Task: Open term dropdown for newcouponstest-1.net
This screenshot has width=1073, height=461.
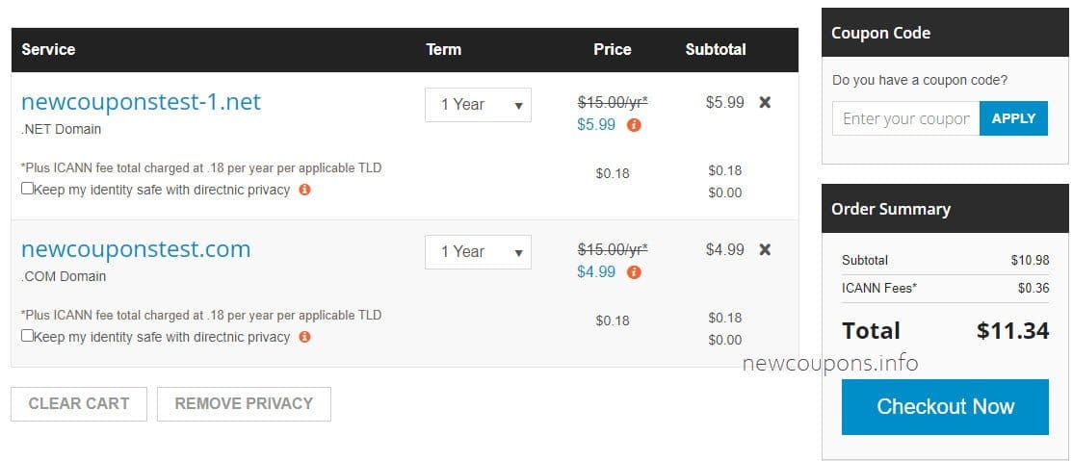Action: [x=478, y=104]
